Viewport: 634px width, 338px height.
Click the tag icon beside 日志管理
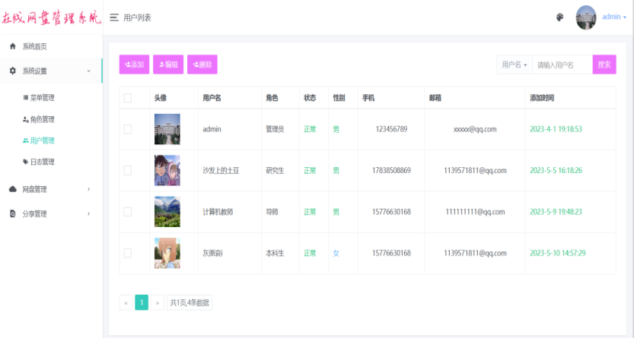tap(25, 162)
